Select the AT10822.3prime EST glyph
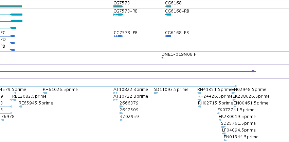This screenshot has width=289, height=142. [x=115, y=93]
